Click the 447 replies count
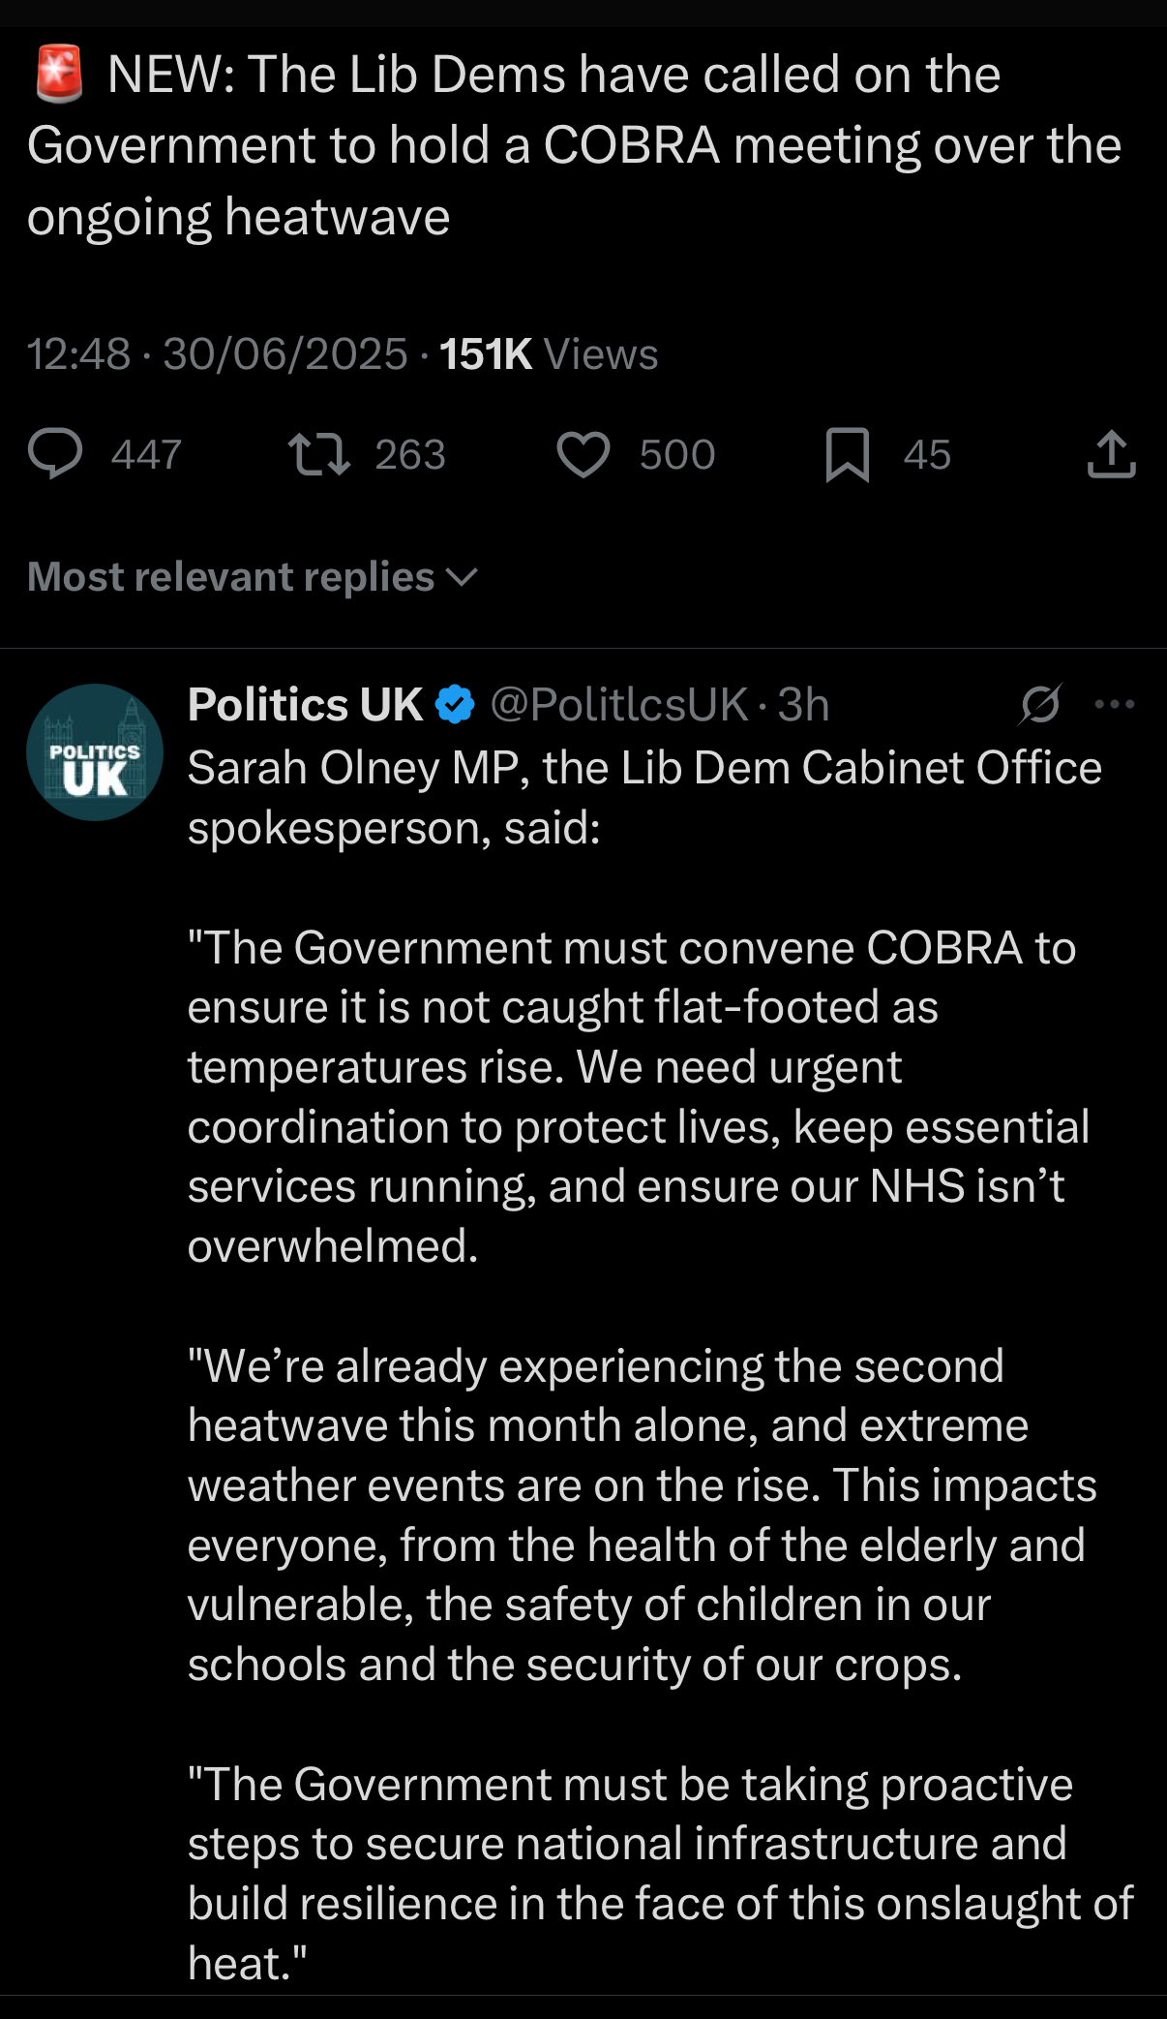1167x2019 pixels. pyautogui.click(x=146, y=455)
